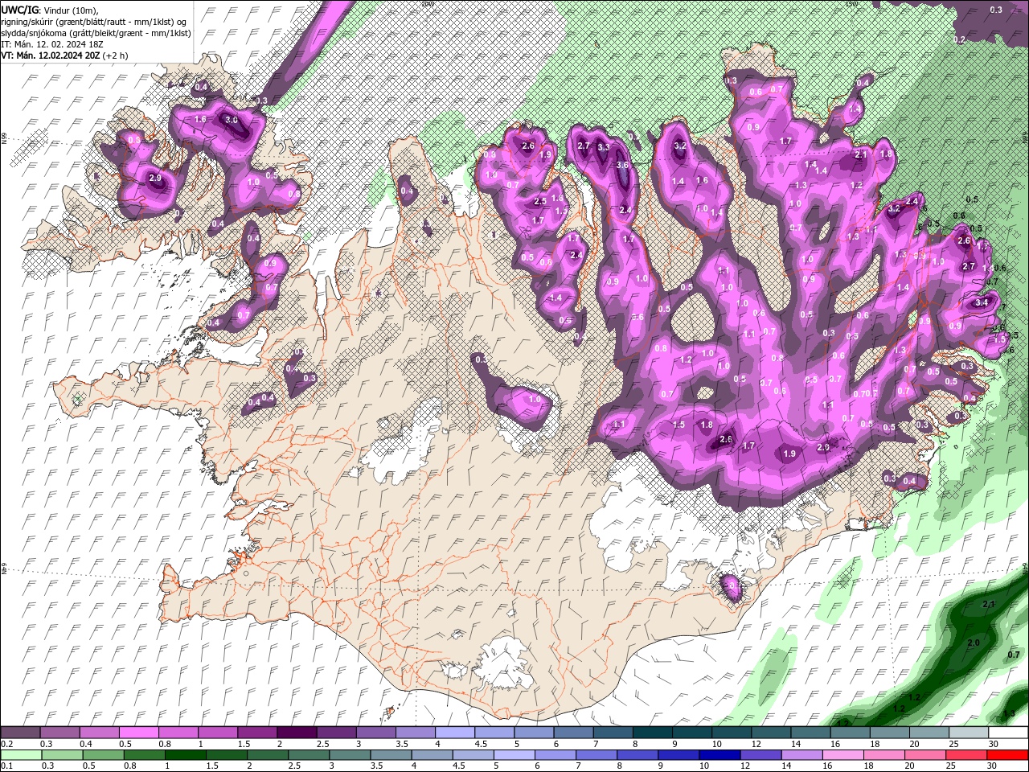This screenshot has width=1029, height=772.
Task: Select the 'slydda/snjókoma' legend description line
Action: pyautogui.click(x=96, y=33)
